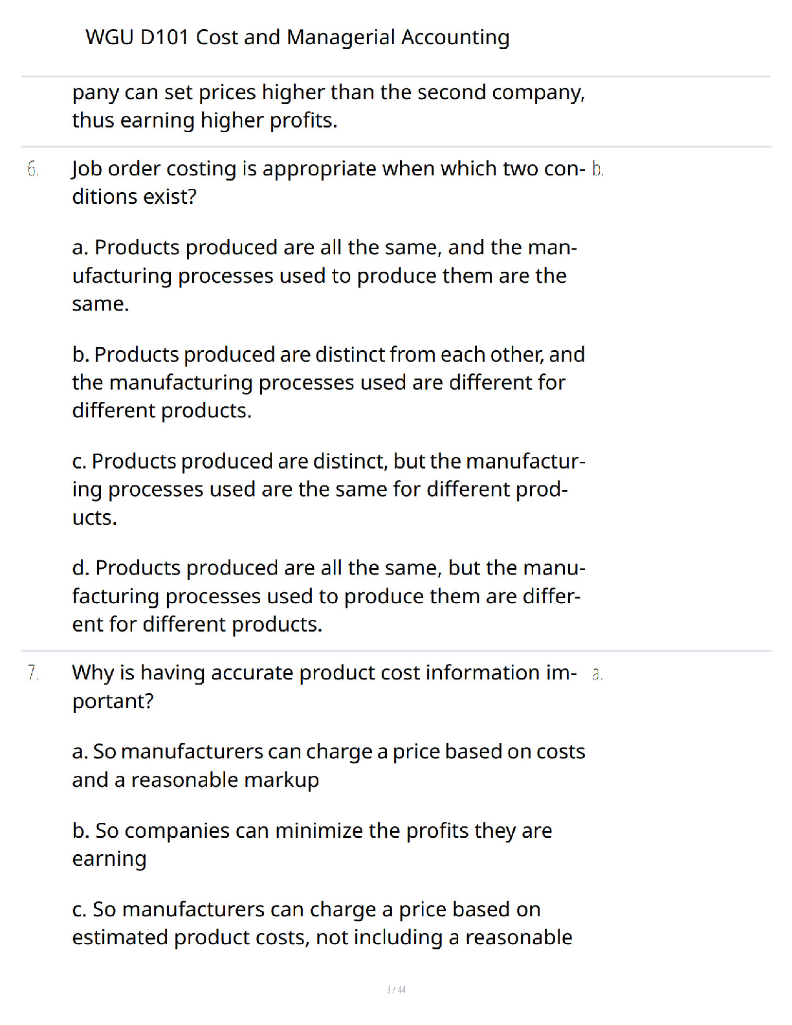Select option b about minimizing profits

313,844
